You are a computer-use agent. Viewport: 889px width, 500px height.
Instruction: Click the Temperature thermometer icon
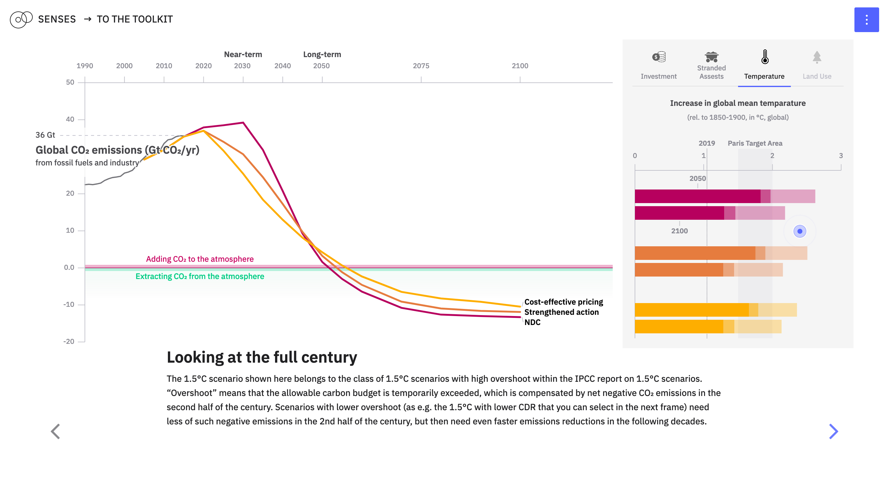[764, 57]
